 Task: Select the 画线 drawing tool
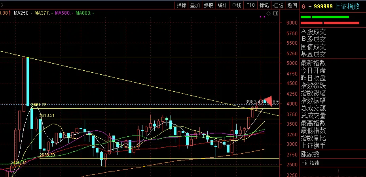(x=237, y=5)
